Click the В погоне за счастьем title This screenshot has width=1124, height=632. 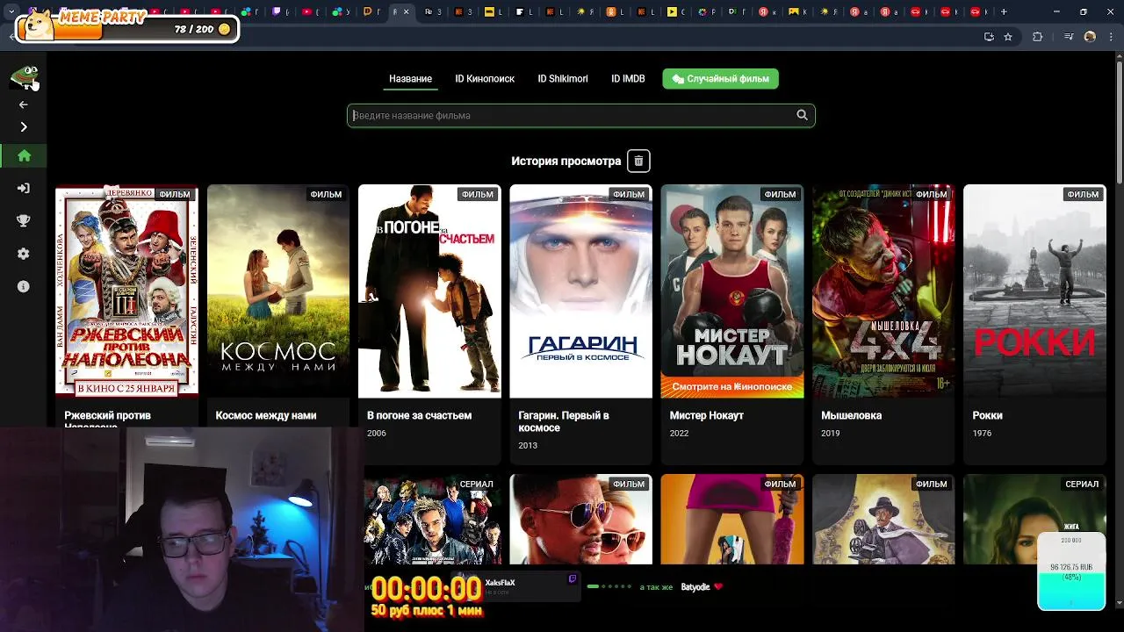coord(419,415)
